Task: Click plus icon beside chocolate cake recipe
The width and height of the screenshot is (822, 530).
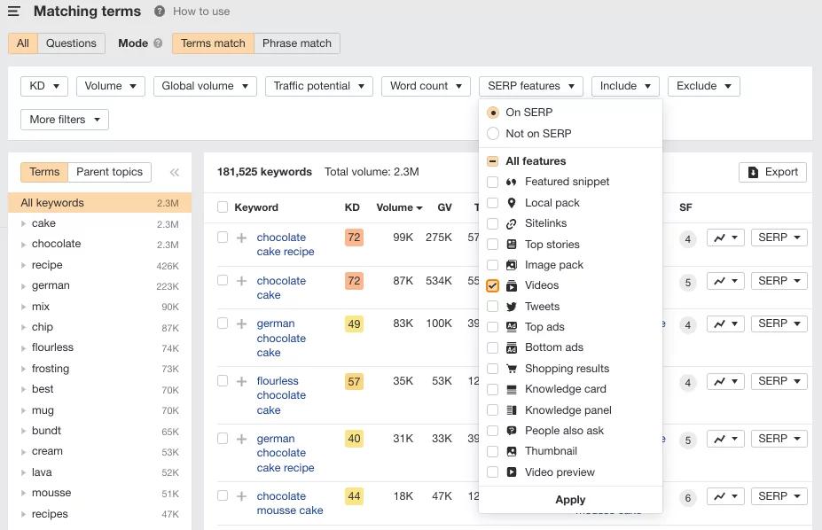Action: point(242,238)
